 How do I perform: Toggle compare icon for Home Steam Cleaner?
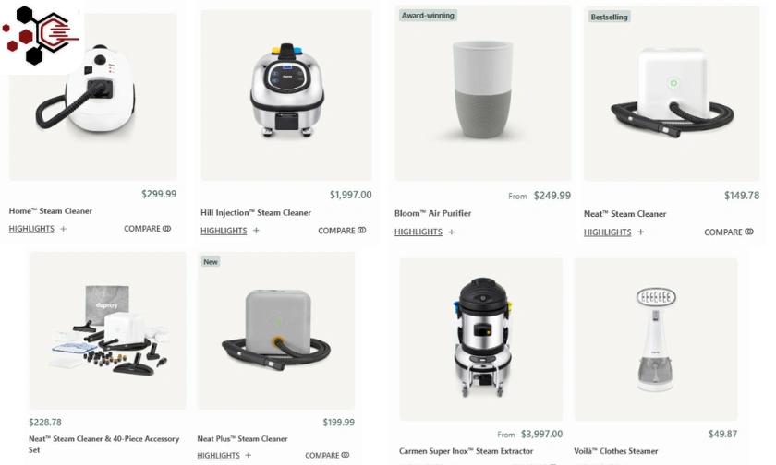167,229
